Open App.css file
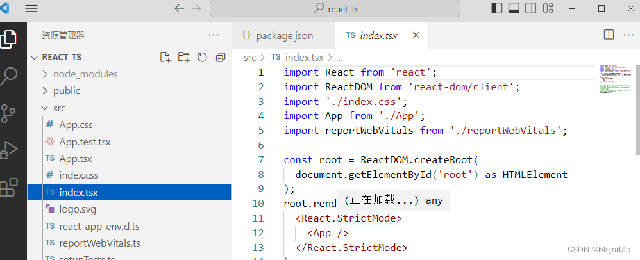This screenshot has width=640, height=260. point(129,125)
